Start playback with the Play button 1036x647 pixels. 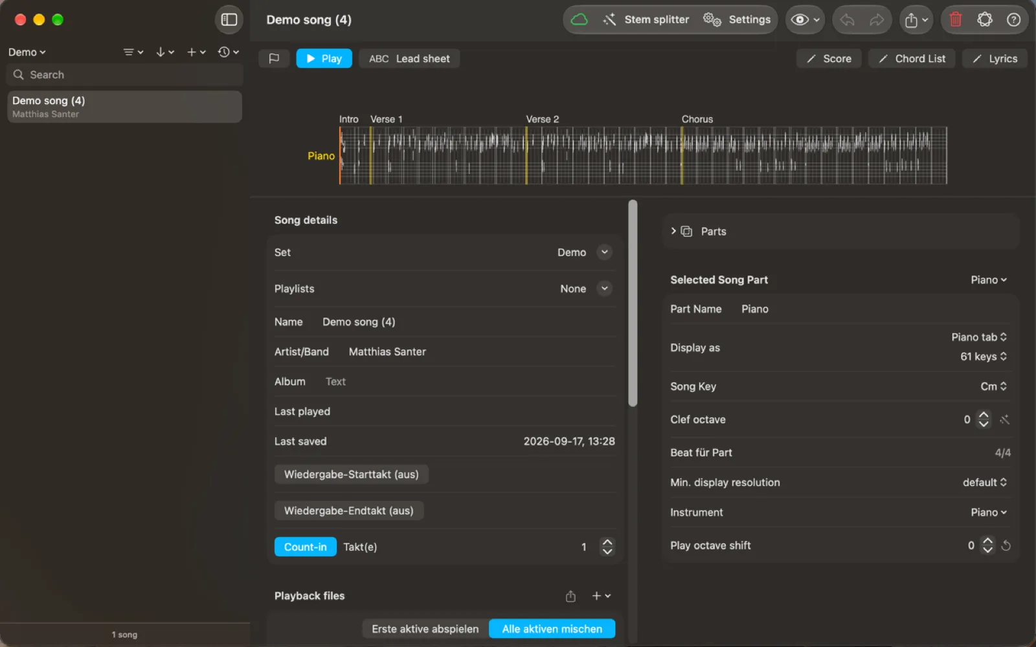[324, 58]
